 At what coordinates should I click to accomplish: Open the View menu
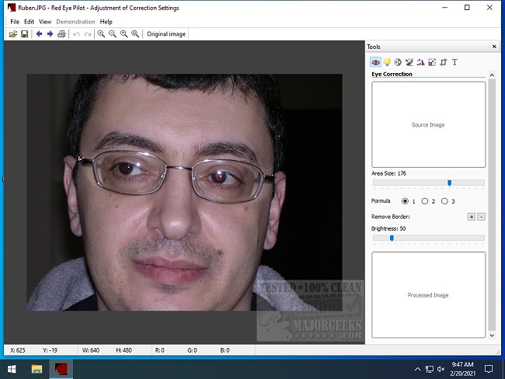[x=45, y=22]
